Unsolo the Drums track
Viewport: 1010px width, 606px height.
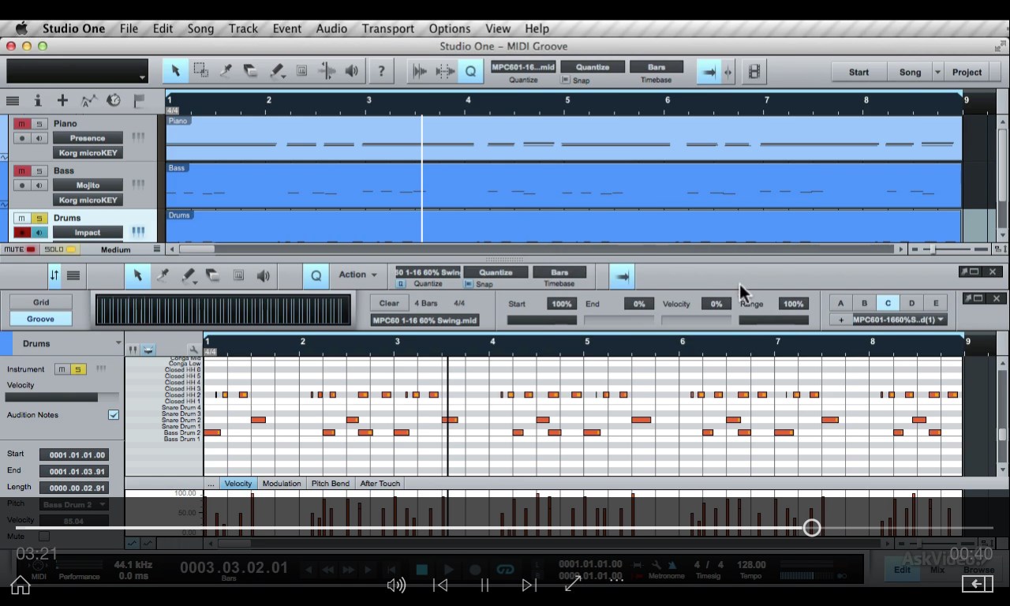point(39,218)
